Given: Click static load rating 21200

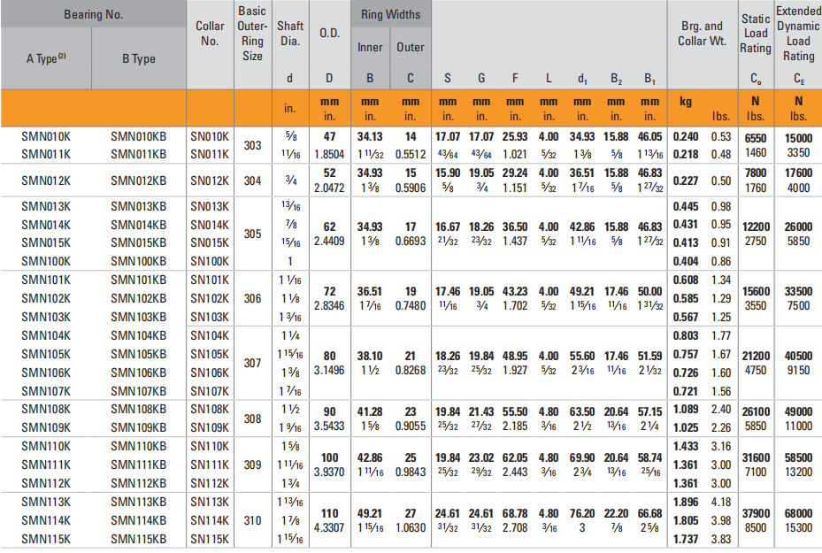Looking at the screenshot, I should [756, 356].
